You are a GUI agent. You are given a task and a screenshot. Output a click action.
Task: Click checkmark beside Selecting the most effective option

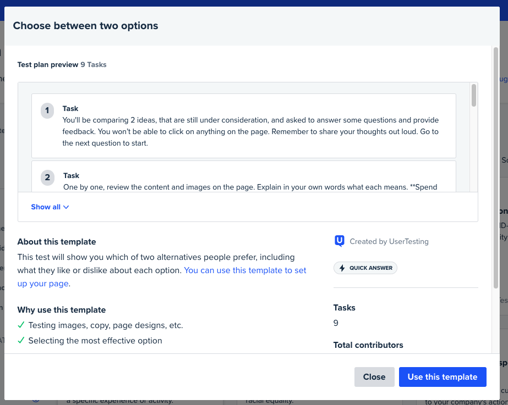click(x=21, y=341)
